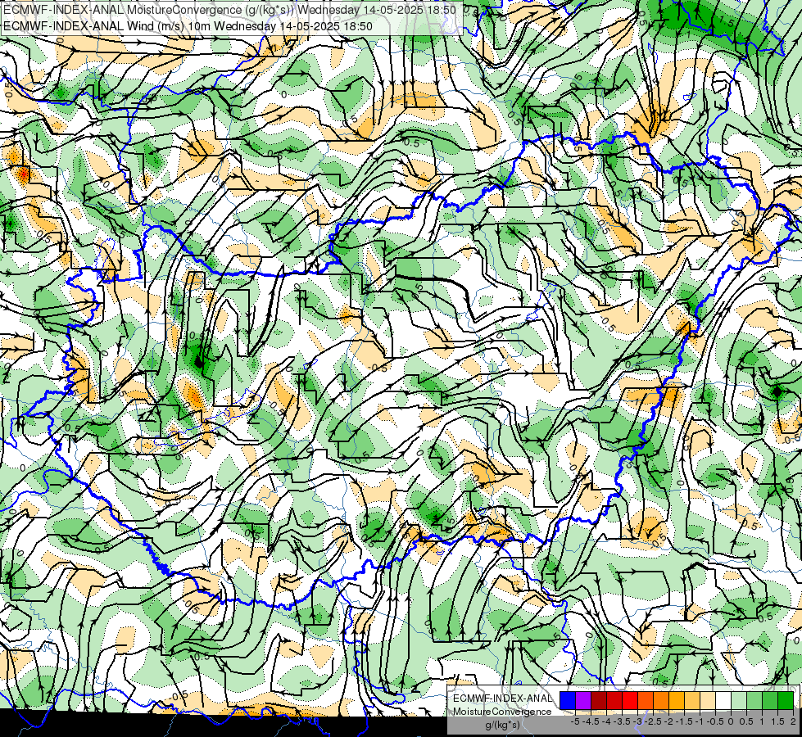802x737 pixels.
Task: Click the blue legend swatch below -5
Action: coord(568,700)
